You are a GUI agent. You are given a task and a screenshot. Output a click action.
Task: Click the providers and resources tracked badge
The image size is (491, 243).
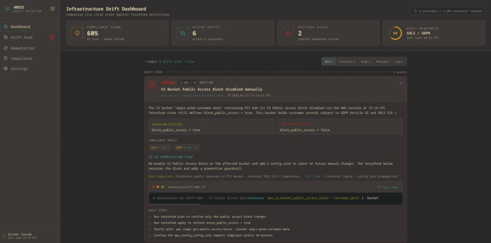[448, 10]
